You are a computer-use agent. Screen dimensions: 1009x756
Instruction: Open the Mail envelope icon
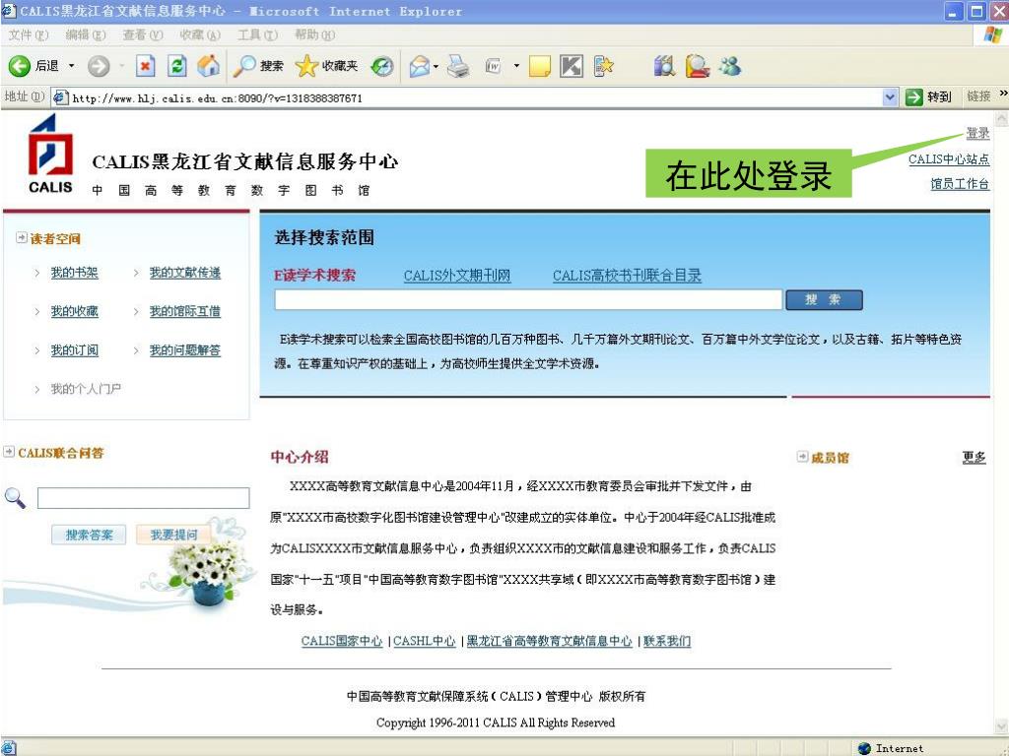click(x=420, y=66)
